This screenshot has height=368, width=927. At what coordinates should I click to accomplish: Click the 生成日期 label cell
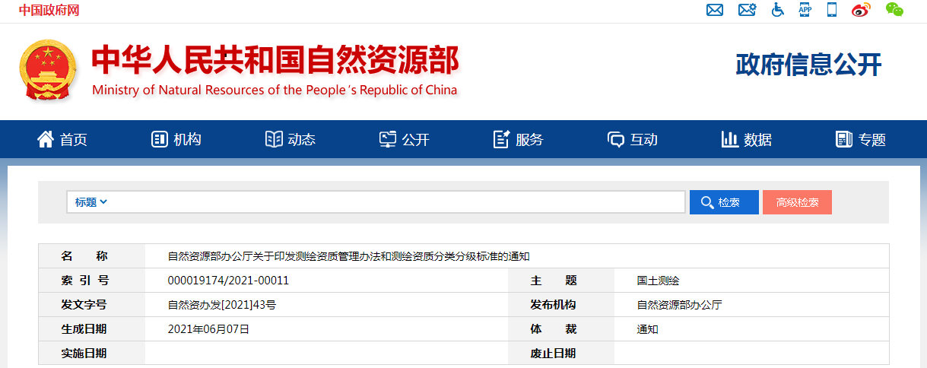(91, 329)
